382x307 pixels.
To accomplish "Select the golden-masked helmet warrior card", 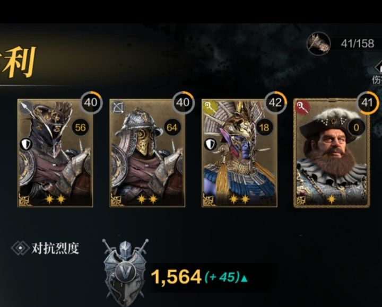I will pos(147,153).
